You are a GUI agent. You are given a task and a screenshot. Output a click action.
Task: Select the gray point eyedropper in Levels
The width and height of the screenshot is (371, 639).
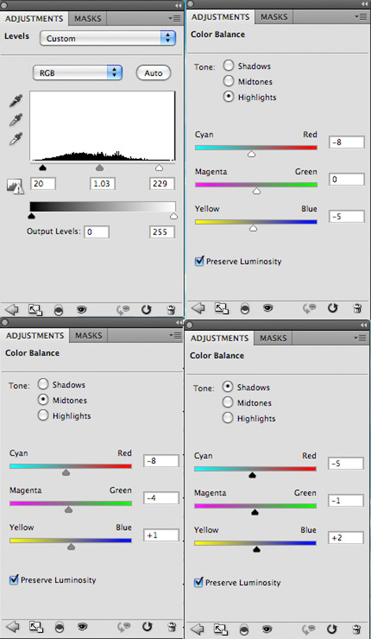[x=15, y=120]
